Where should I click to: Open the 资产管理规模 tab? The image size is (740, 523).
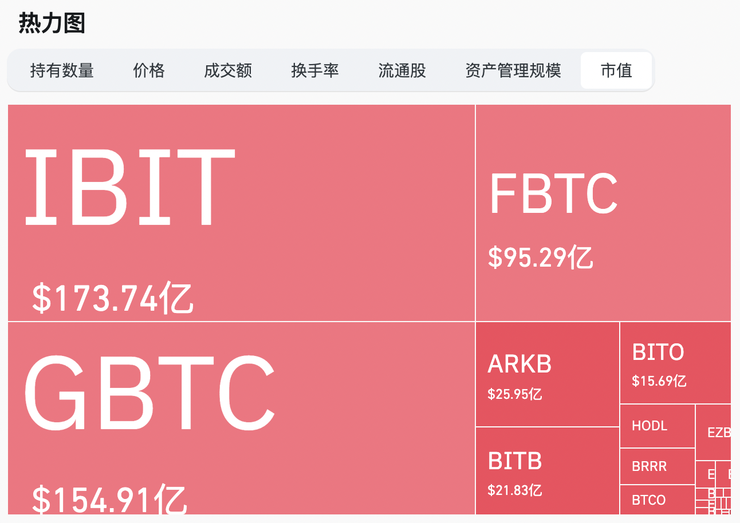coord(513,70)
